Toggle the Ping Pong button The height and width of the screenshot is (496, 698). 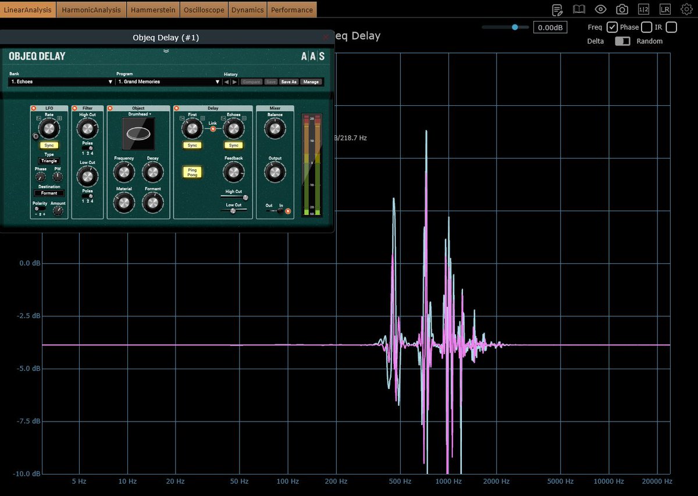(x=191, y=172)
